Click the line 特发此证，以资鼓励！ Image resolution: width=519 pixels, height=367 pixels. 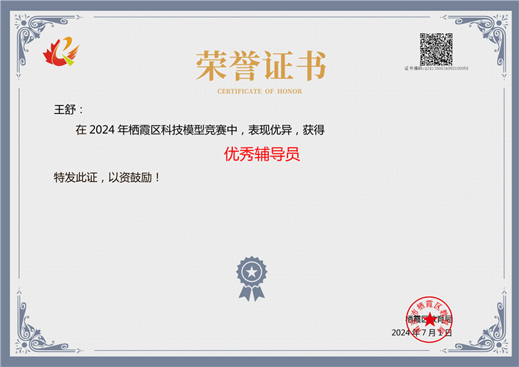(x=107, y=178)
